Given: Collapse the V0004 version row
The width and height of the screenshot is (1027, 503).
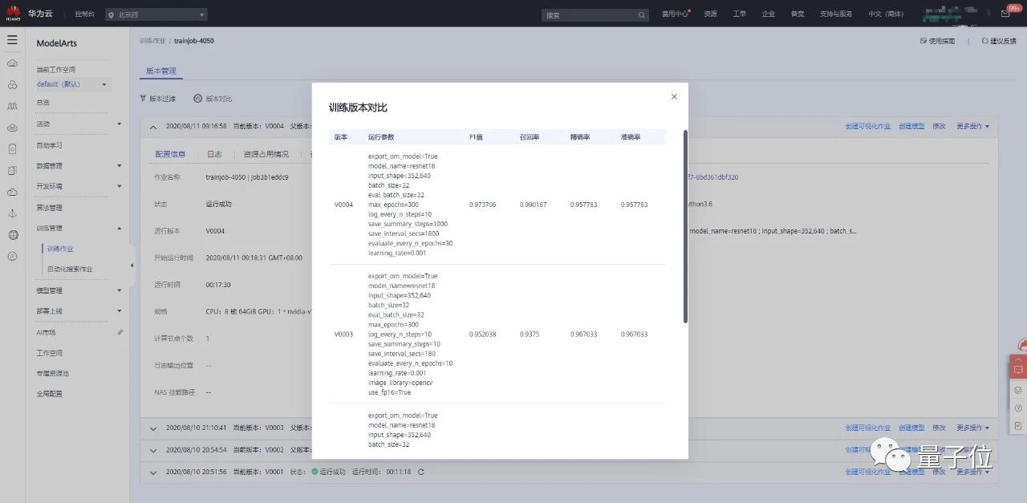Looking at the screenshot, I should coord(153,126).
